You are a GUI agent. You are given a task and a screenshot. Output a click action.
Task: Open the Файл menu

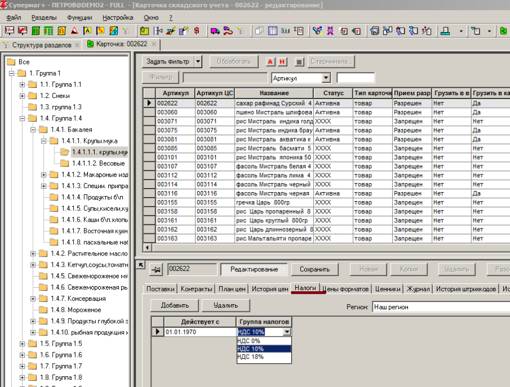pos(14,18)
